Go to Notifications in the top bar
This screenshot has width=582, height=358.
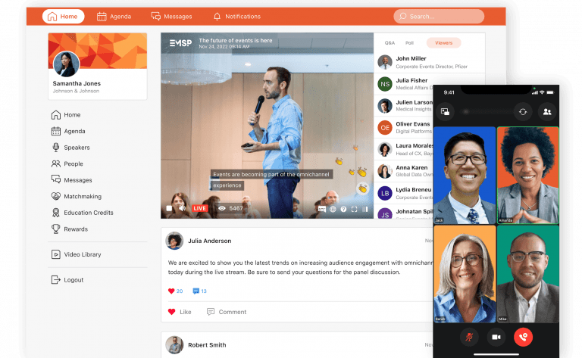pyautogui.click(x=236, y=16)
